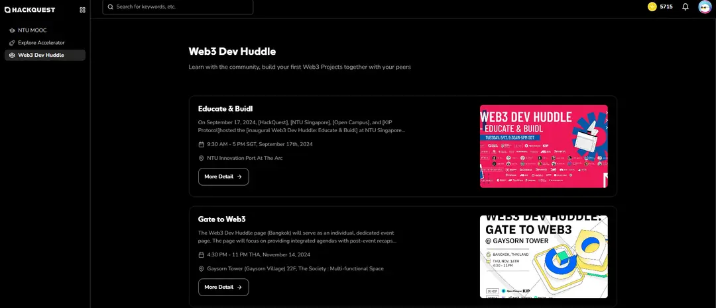Select NTU MOOC in the sidebar
The width and height of the screenshot is (716, 308).
click(32, 30)
